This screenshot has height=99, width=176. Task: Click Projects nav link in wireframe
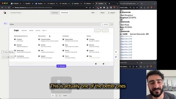click(x=31, y=31)
